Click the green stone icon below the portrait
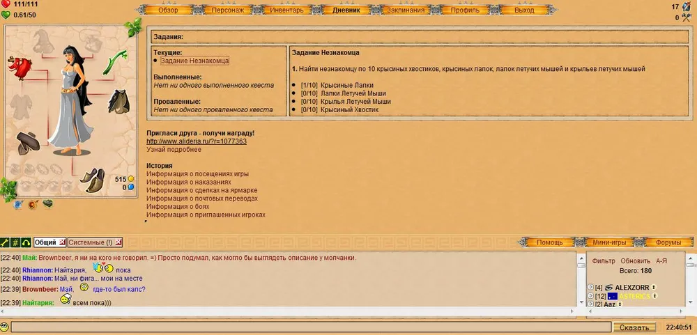The width and height of the screenshot is (697, 335). (x=47, y=203)
